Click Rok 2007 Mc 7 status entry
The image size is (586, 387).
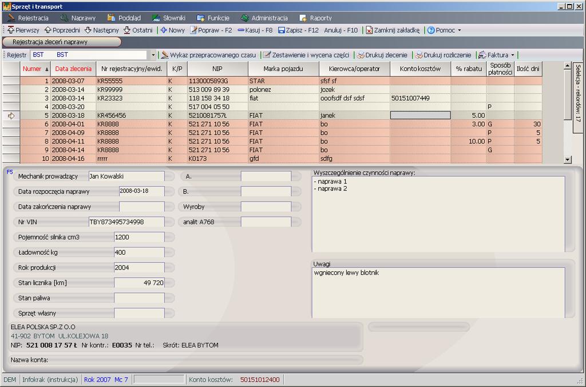coord(106,380)
